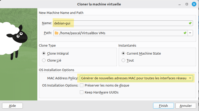Viewport: 199px width, 111px height.
Task: Click the folder icon in the Path box
Action: [x=56, y=33]
